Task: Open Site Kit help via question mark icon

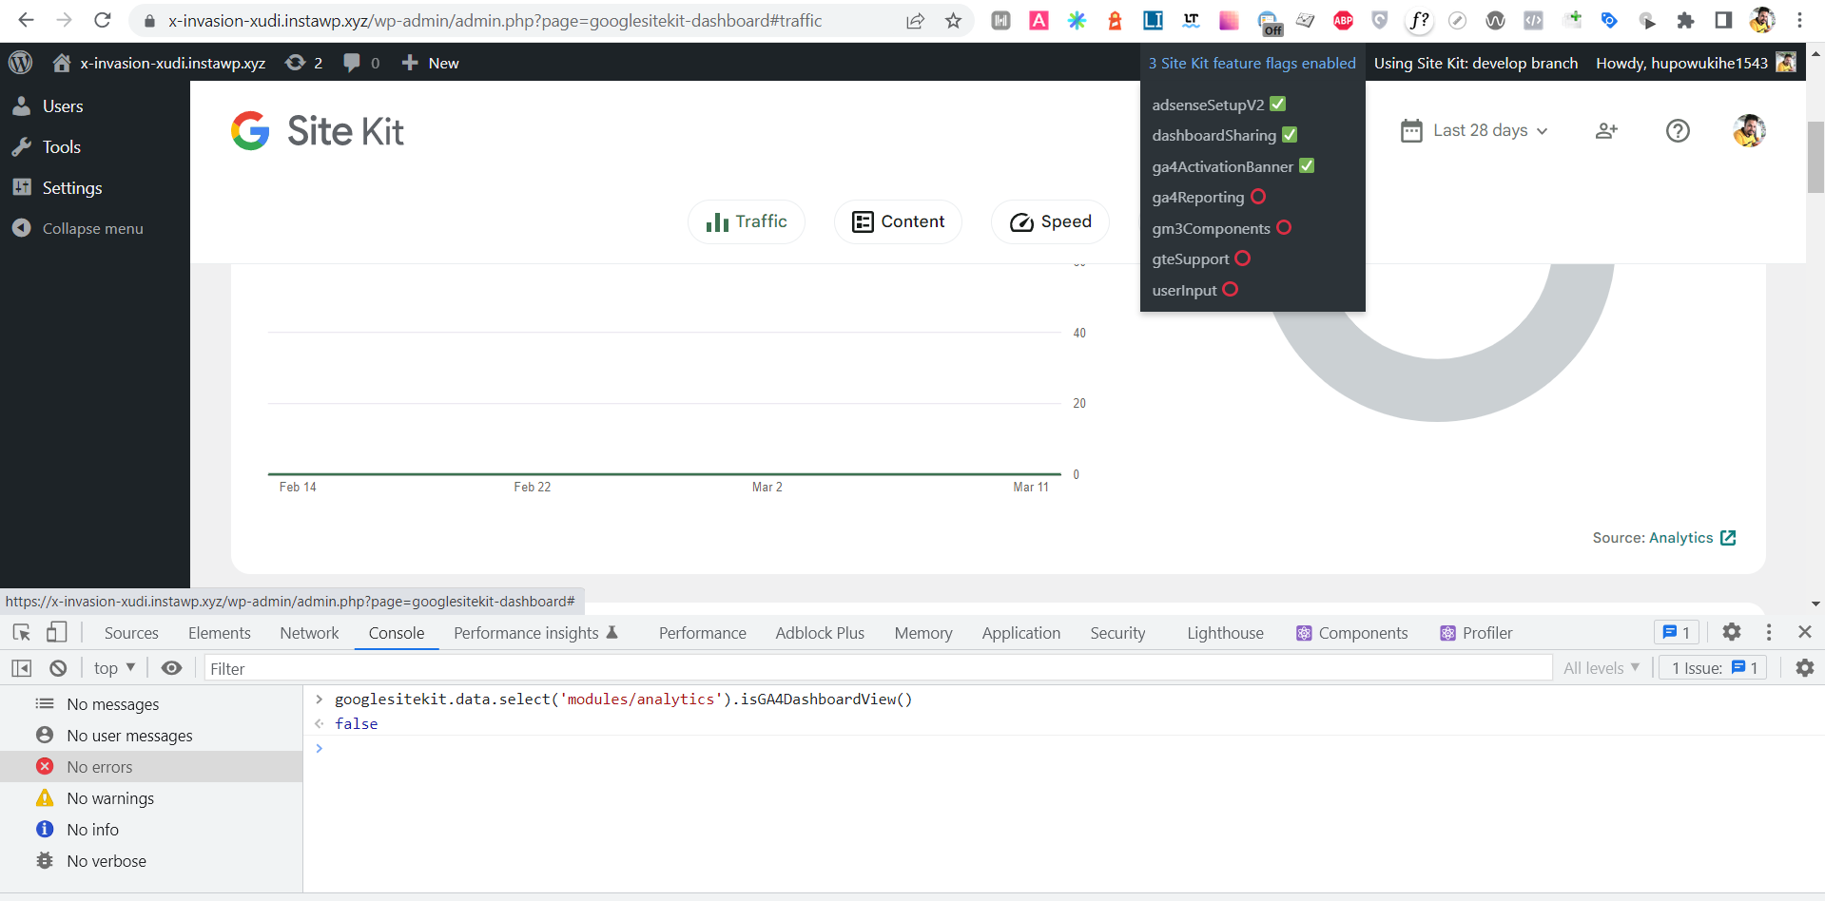Action: [x=1678, y=130]
